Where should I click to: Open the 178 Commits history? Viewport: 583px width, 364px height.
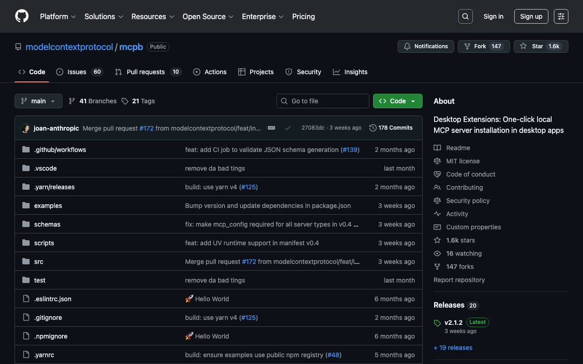(x=391, y=128)
